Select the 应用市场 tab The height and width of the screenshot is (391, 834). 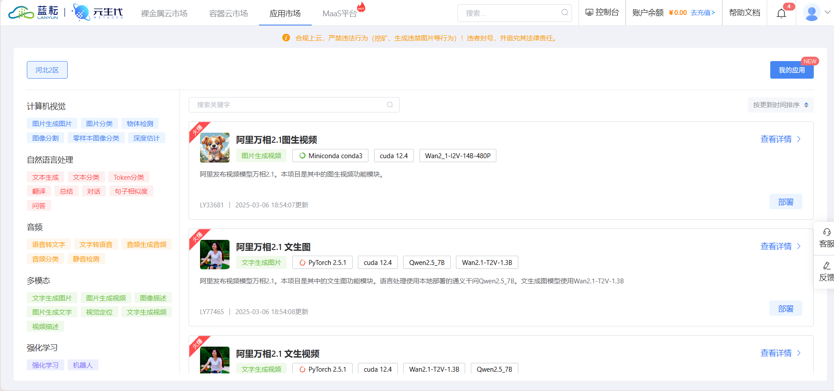(285, 14)
